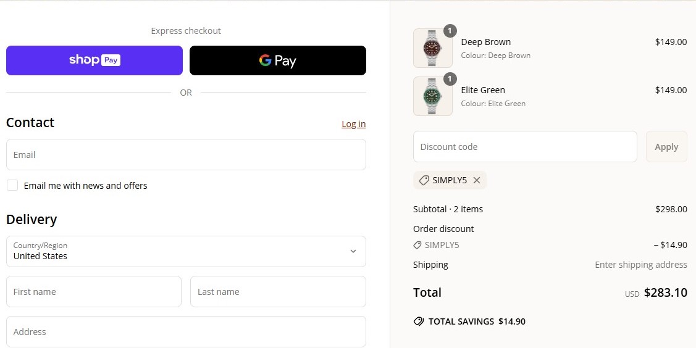Click the Elite Green watch thumbnail
Viewport: 696px width, 348px height.
pos(432,96)
